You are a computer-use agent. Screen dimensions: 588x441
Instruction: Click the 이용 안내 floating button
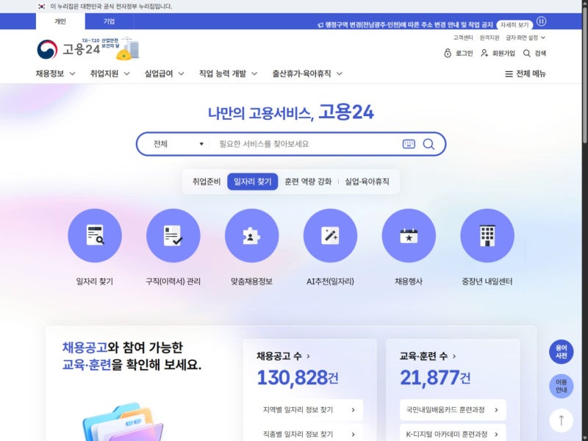point(561,386)
